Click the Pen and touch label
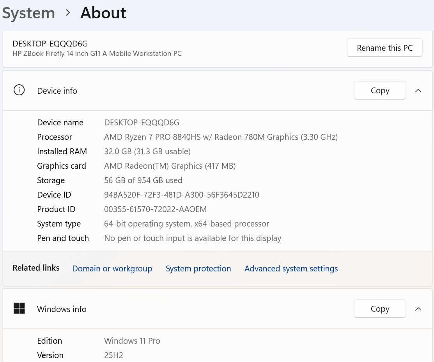 [63, 238]
